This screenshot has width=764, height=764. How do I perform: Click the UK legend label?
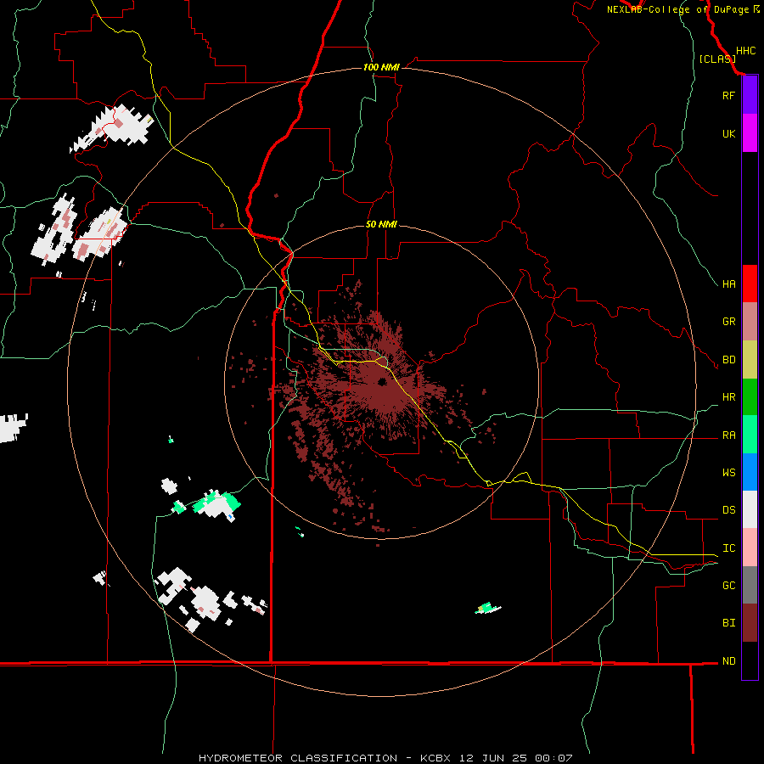728,133
